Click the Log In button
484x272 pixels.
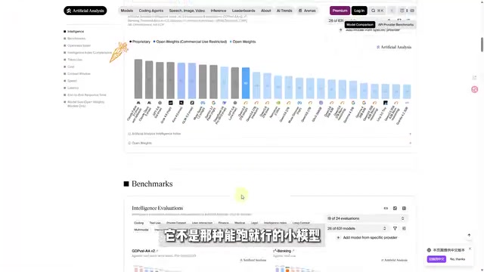(x=359, y=11)
